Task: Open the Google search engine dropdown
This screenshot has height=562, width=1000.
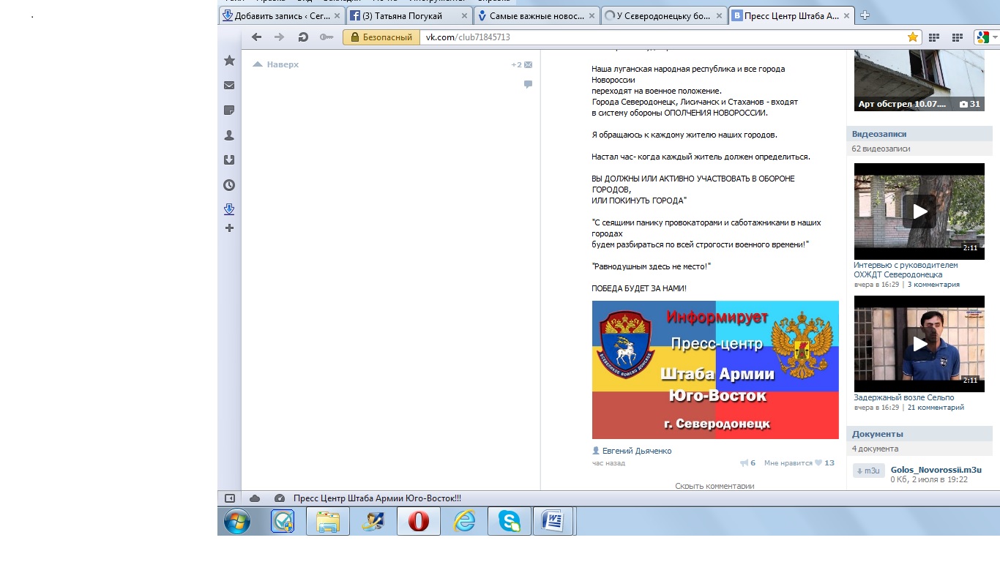Action: pyautogui.click(x=981, y=37)
